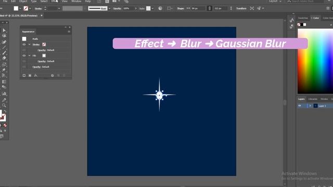
Task: Select the Scale tool
Action: pyautogui.click(x=4, y=64)
